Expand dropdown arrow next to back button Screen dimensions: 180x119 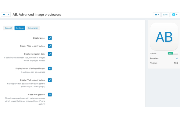pyautogui.click(x=9, y=15)
